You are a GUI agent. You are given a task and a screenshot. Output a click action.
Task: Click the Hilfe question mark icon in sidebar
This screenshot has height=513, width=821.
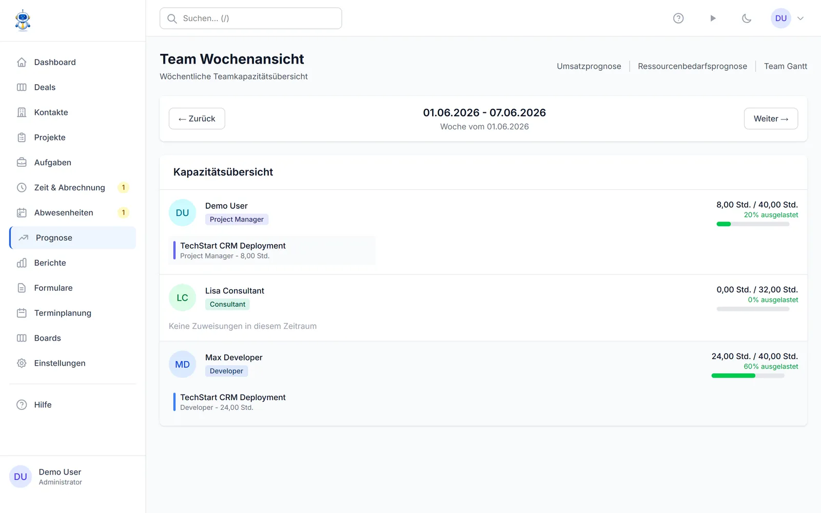click(22, 405)
